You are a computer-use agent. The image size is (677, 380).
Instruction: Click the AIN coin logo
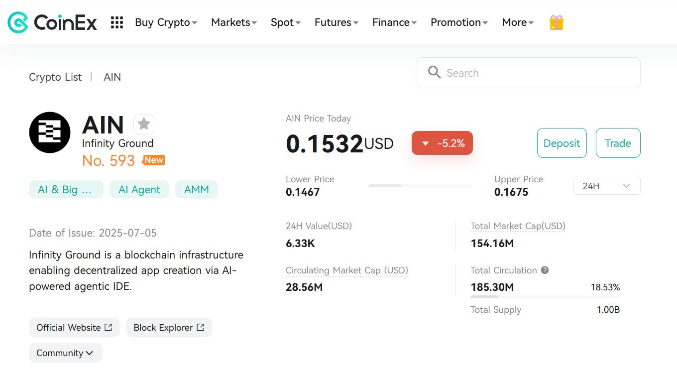pyautogui.click(x=50, y=132)
